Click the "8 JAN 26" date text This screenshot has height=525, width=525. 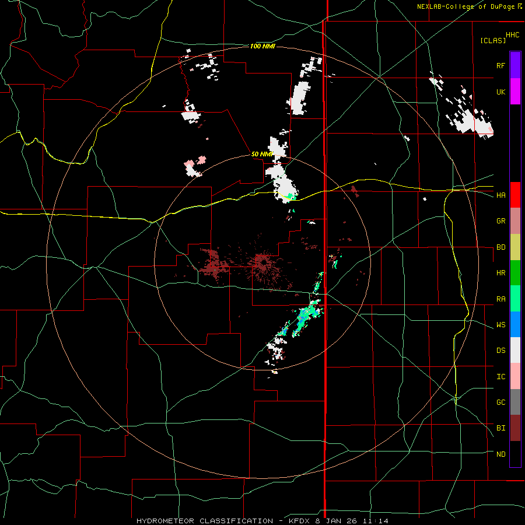tap(337, 521)
